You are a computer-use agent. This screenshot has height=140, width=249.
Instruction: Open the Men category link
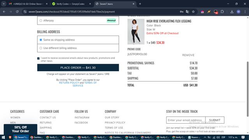click(13, 122)
